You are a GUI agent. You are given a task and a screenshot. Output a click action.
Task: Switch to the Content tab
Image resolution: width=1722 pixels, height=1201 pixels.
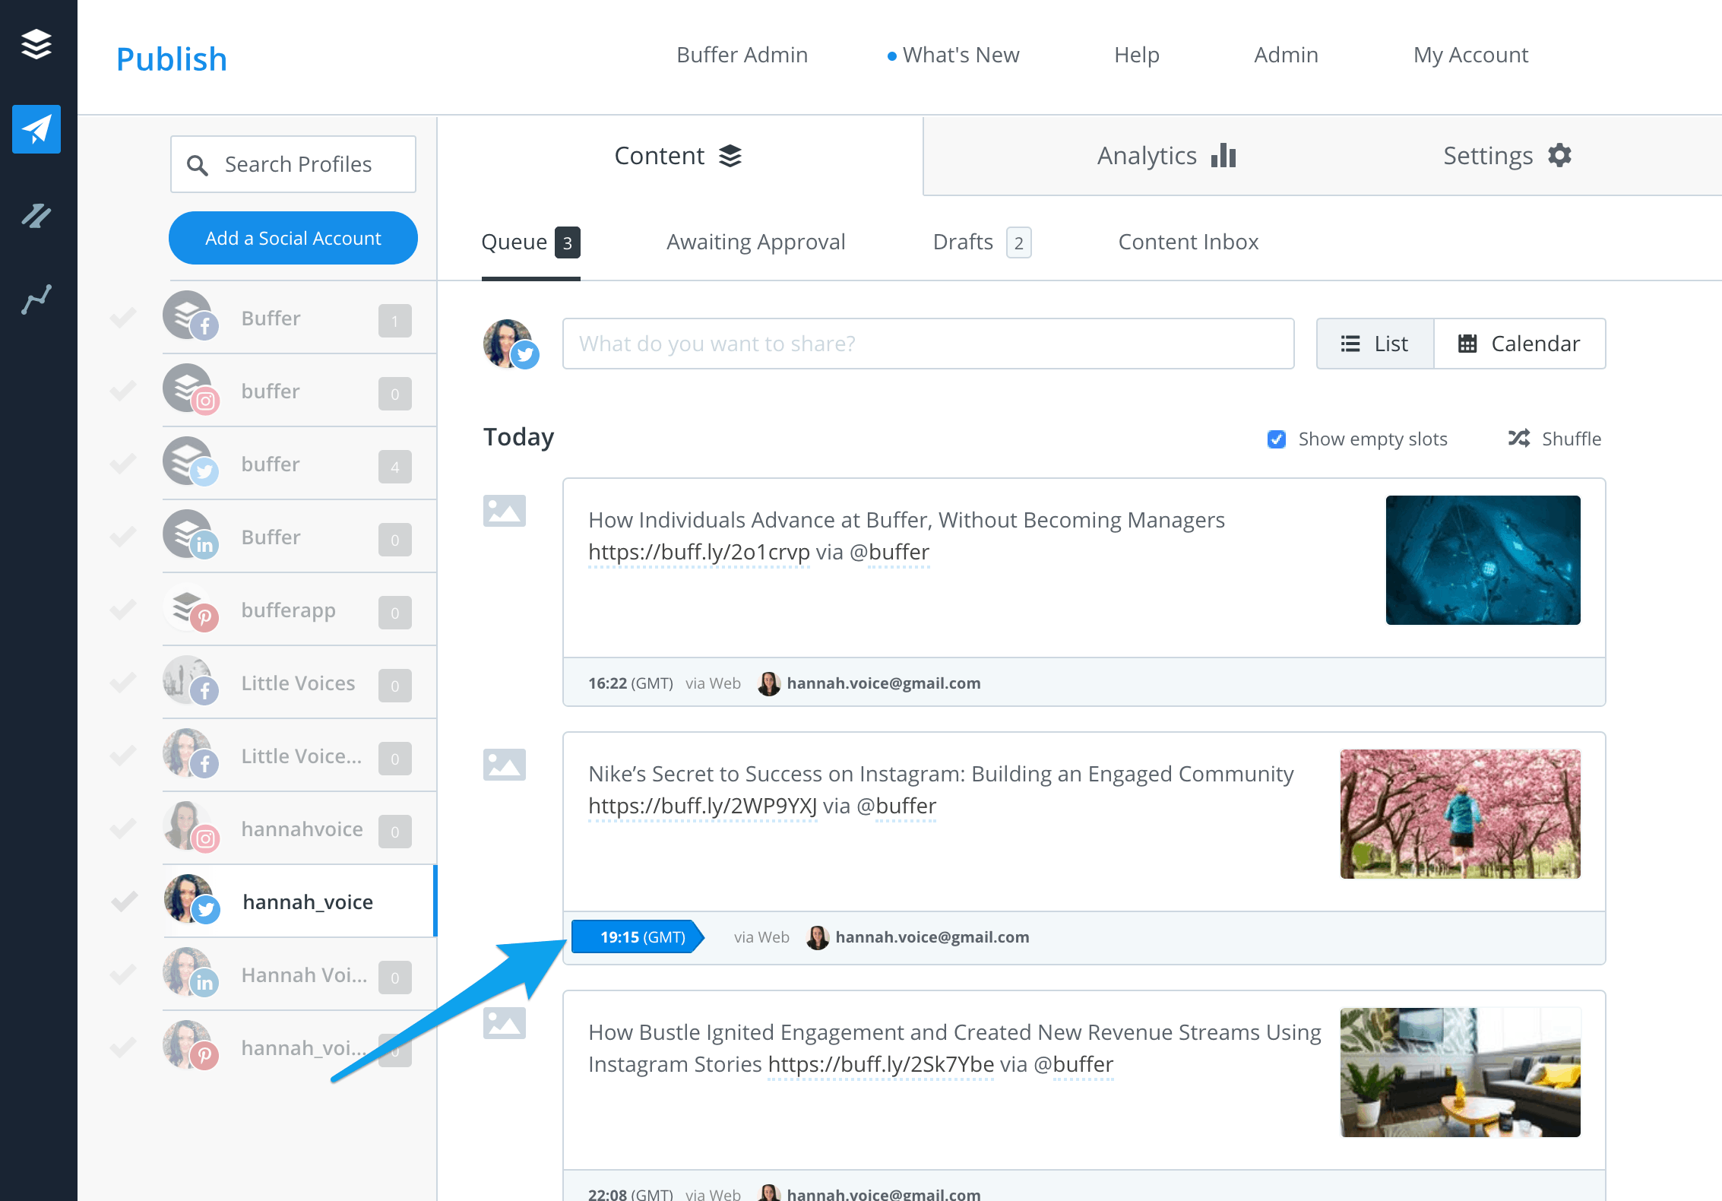click(679, 156)
